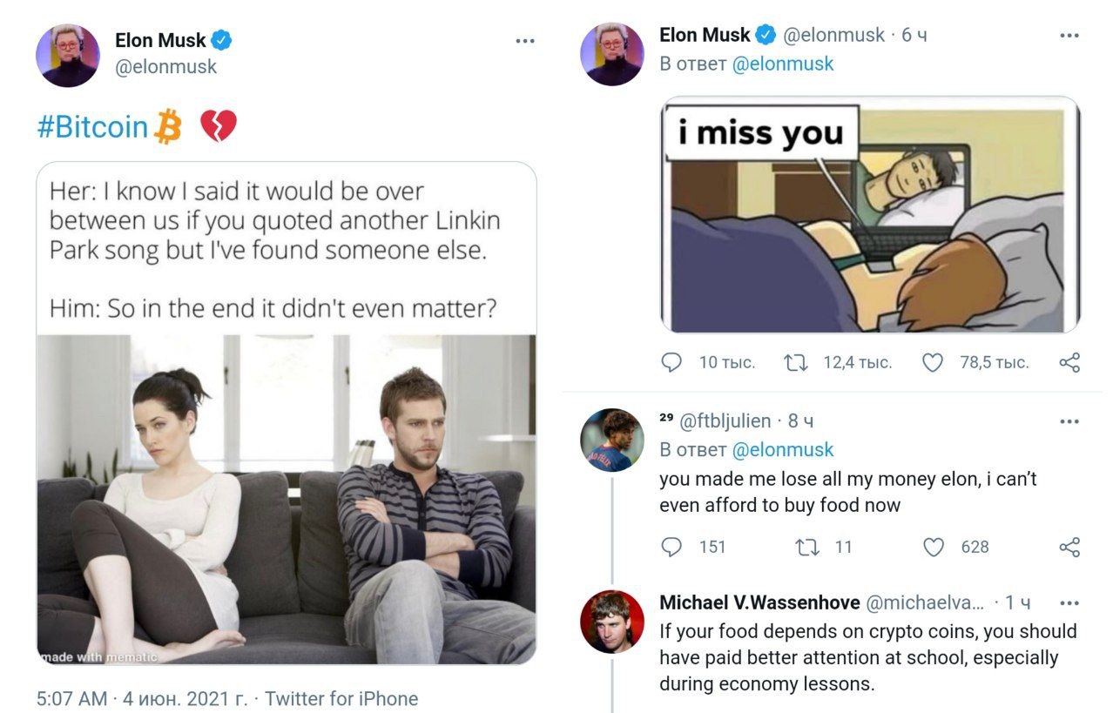Click @elonmusk mention above @ftbljulien's reply
Screen dimensions: 1113x713
[x=783, y=450]
